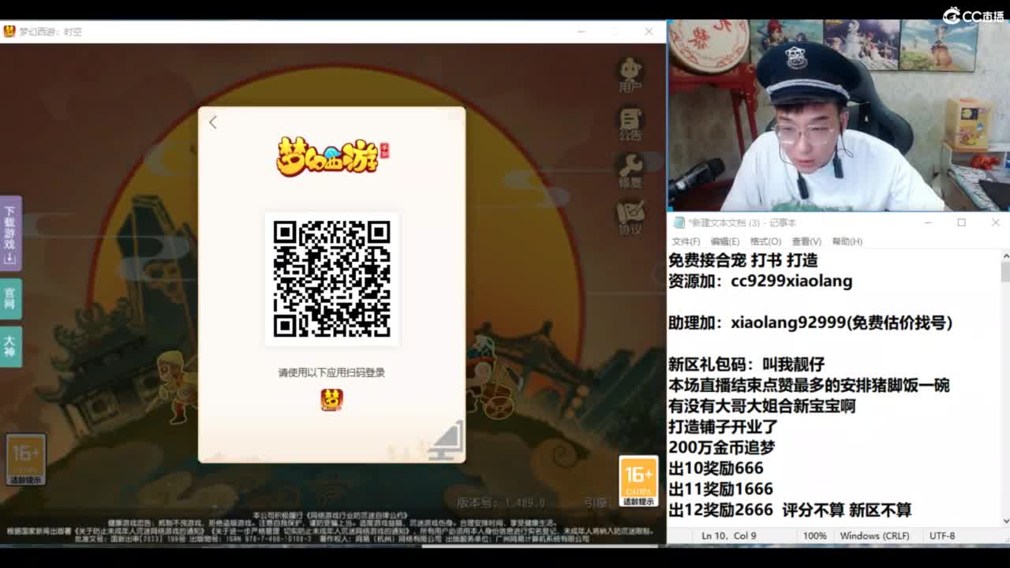Click line 出11奖励1666
Image resolution: width=1010 pixels, height=568 pixels.
click(x=720, y=489)
